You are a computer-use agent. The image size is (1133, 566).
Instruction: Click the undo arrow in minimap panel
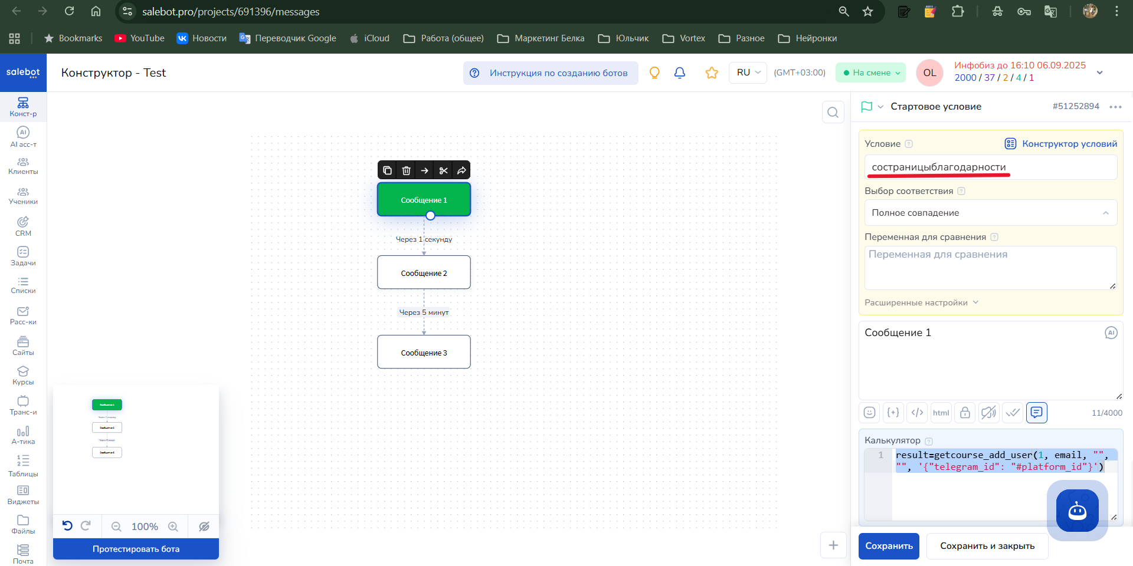point(67,526)
